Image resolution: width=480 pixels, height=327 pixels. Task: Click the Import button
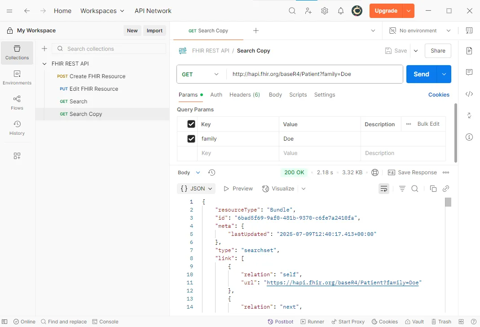point(154,31)
